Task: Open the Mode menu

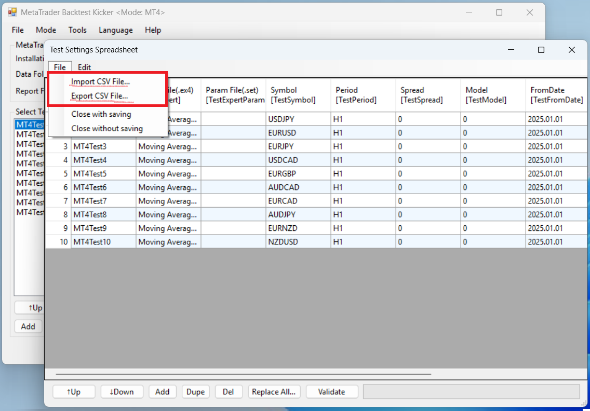Action: coord(46,30)
